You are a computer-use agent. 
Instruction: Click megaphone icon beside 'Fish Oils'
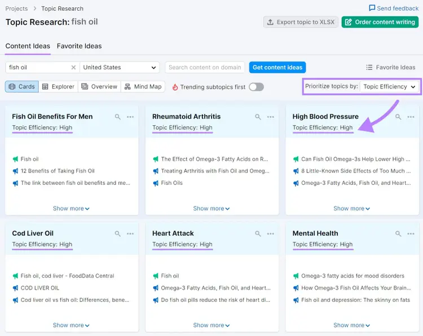(x=156, y=183)
